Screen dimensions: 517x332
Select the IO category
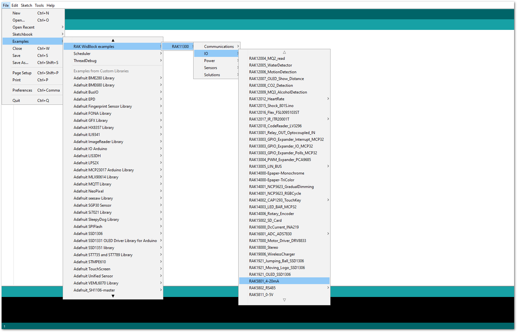point(217,54)
